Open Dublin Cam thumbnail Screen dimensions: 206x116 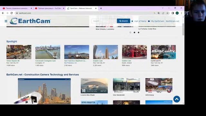[135, 52]
